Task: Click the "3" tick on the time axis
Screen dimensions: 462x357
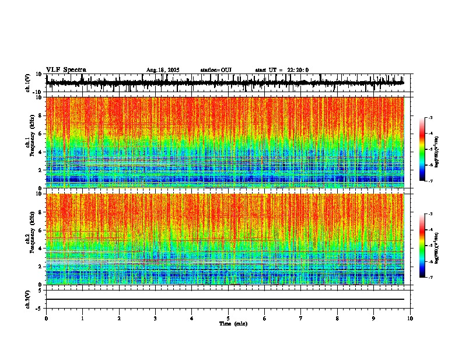Action: [x=155, y=318]
